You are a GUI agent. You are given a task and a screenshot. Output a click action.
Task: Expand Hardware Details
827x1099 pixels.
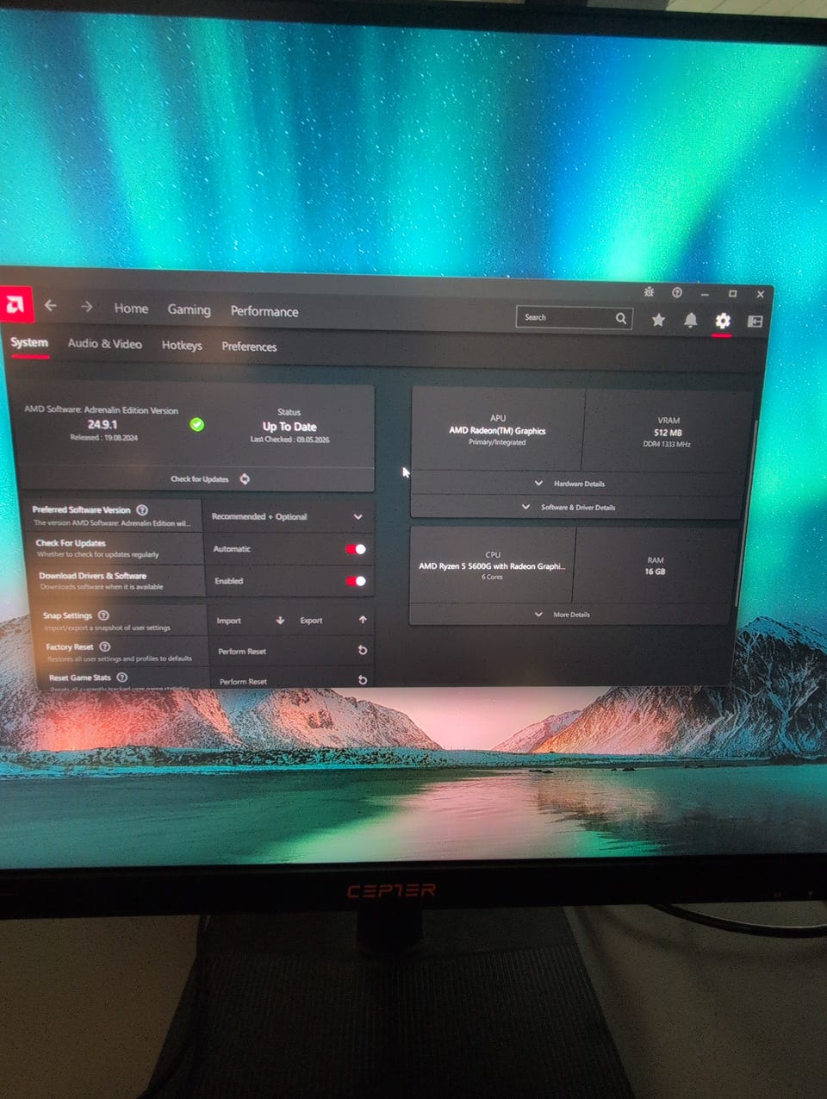coord(571,484)
